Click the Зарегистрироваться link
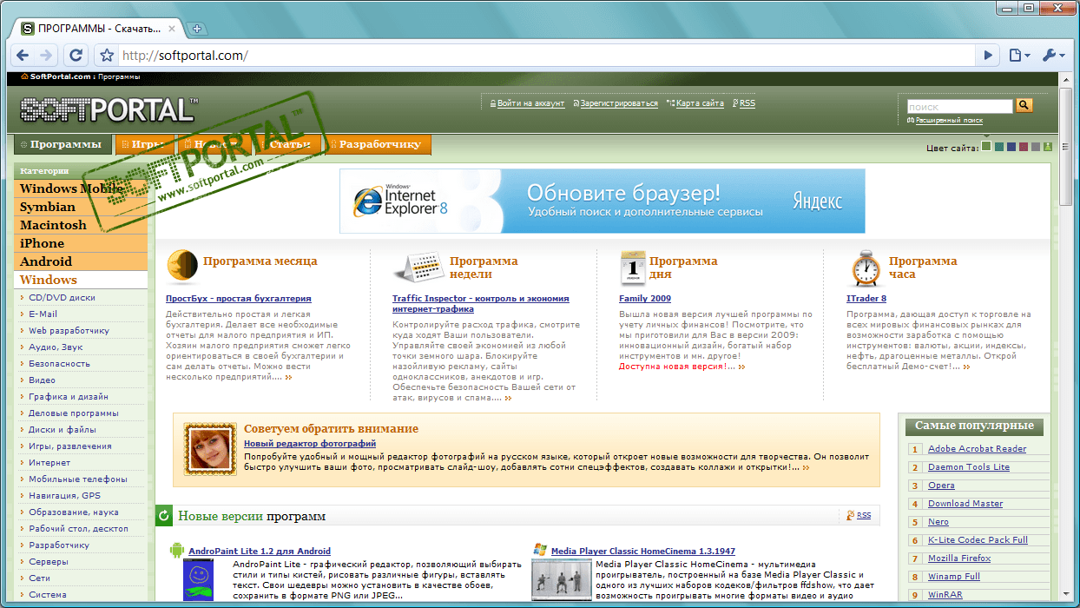 coord(619,103)
